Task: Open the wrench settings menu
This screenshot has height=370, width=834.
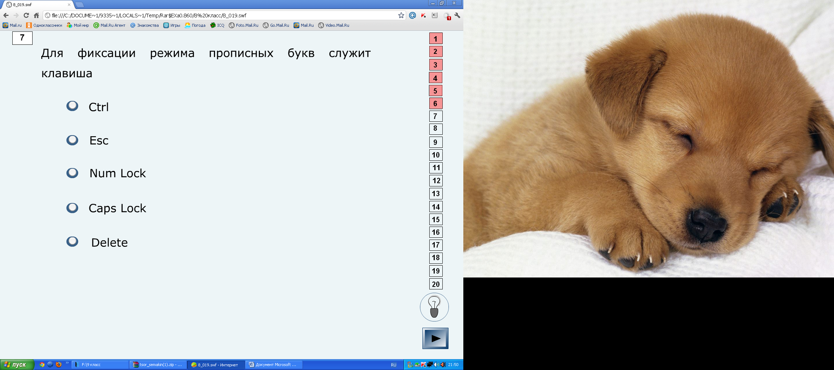Action: (x=457, y=16)
